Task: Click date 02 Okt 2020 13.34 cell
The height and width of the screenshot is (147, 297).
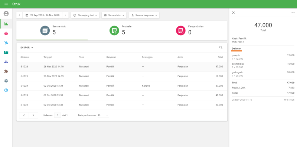Action: coord(53,86)
